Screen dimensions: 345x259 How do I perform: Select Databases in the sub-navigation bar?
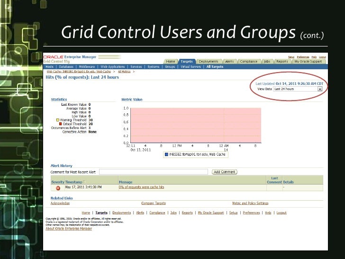66,67
